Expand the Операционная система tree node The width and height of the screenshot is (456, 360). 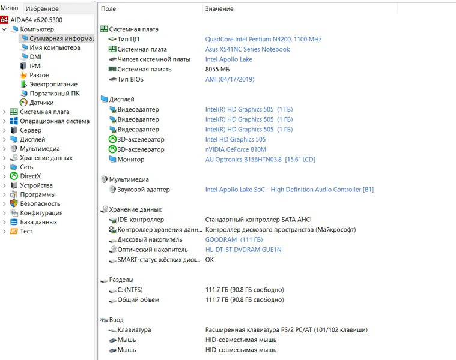[x=5, y=121]
